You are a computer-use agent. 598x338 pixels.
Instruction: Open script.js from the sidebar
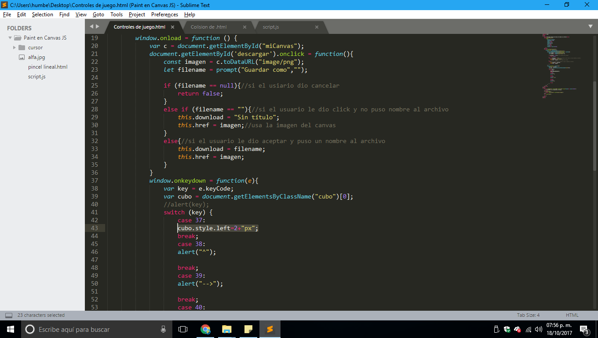coord(37,77)
